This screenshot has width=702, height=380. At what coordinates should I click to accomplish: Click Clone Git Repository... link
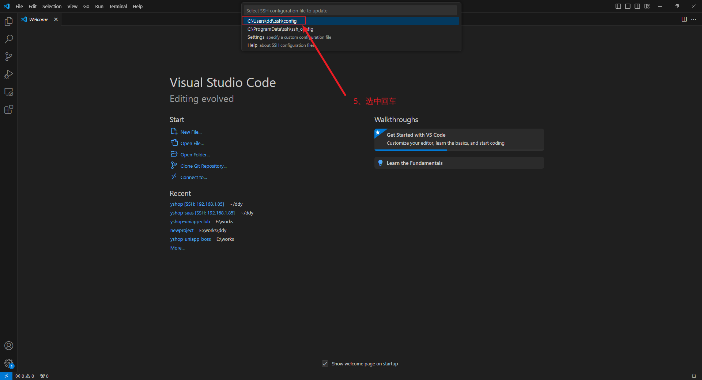(x=203, y=166)
